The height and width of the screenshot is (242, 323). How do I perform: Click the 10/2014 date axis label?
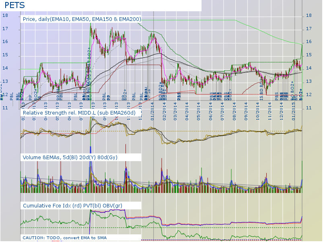(x=257, y=111)
